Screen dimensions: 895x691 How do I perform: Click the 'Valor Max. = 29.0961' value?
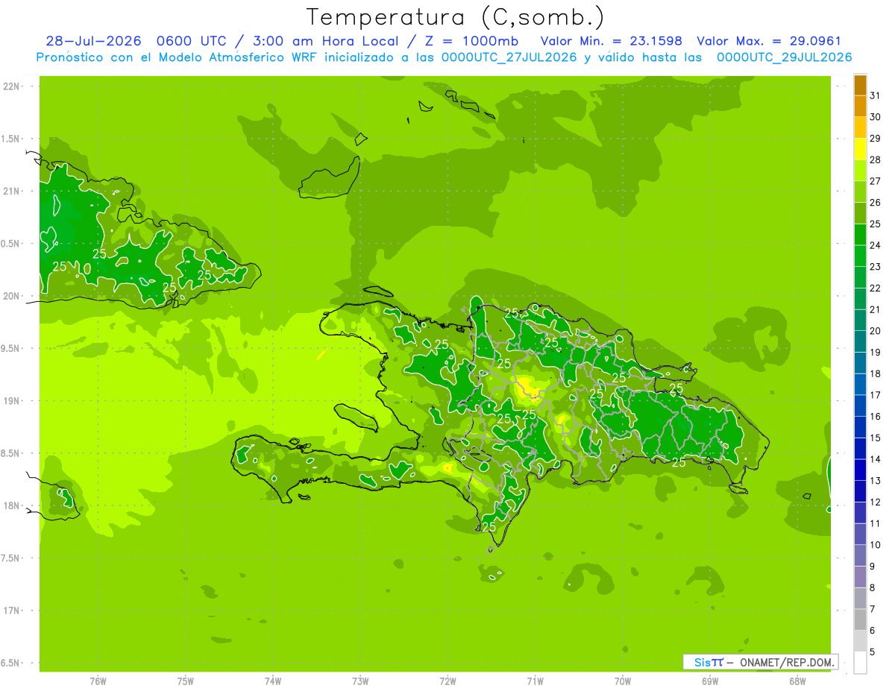pos(768,41)
